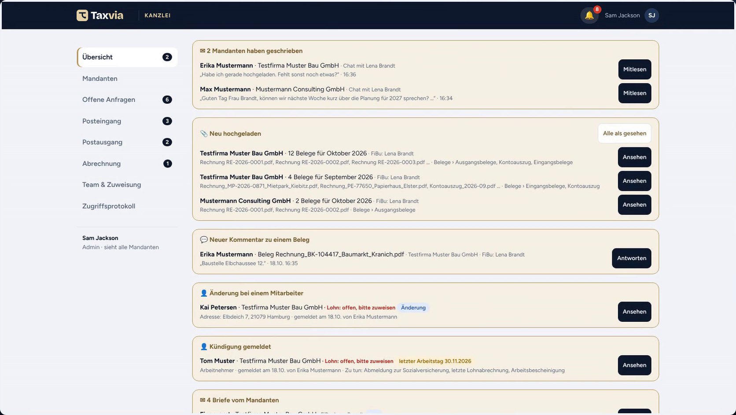Click the Übersicht count badge 2
Viewport: 736px width, 415px height.
click(167, 57)
